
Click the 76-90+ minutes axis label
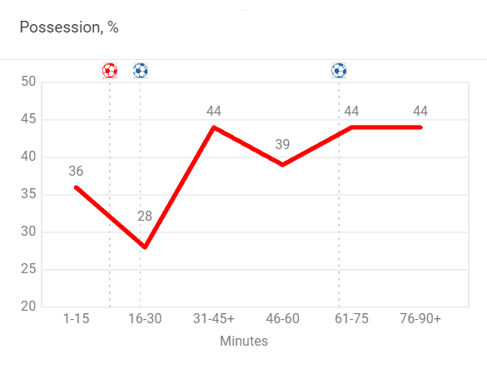[420, 319]
